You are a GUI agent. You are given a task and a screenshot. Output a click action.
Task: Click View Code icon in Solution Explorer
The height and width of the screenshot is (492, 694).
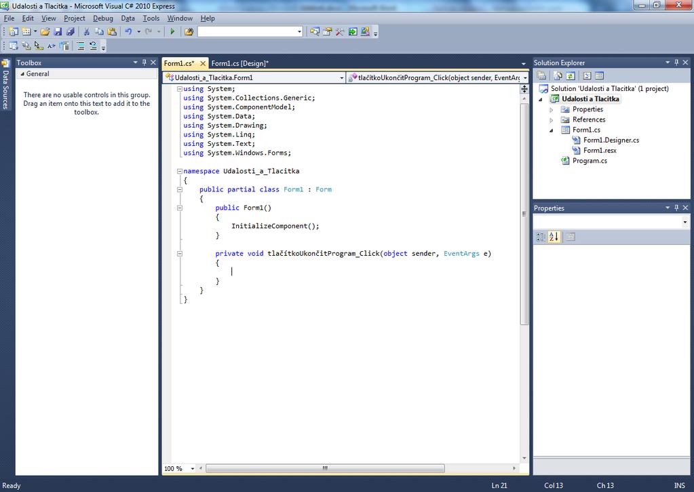point(587,76)
